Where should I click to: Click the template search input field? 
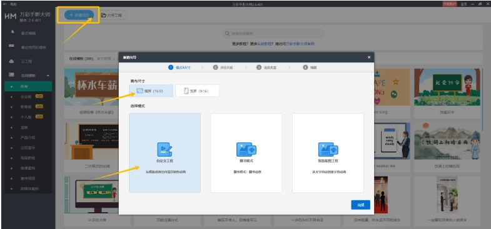(x=273, y=34)
